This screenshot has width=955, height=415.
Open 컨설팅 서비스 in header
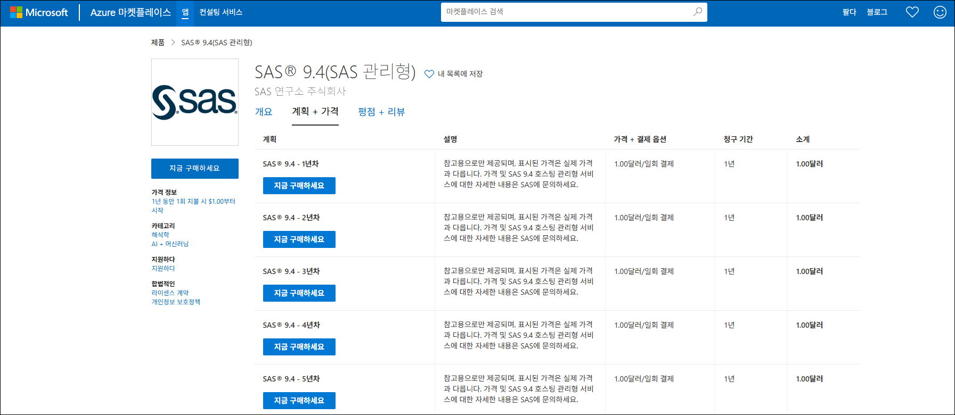click(x=221, y=12)
